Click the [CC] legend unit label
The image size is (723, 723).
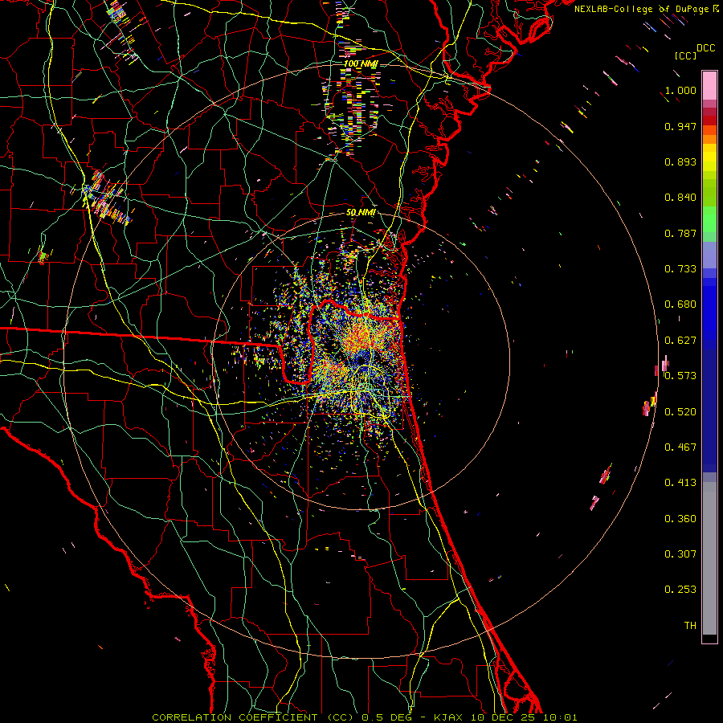pyautogui.click(x=686, y=55)
